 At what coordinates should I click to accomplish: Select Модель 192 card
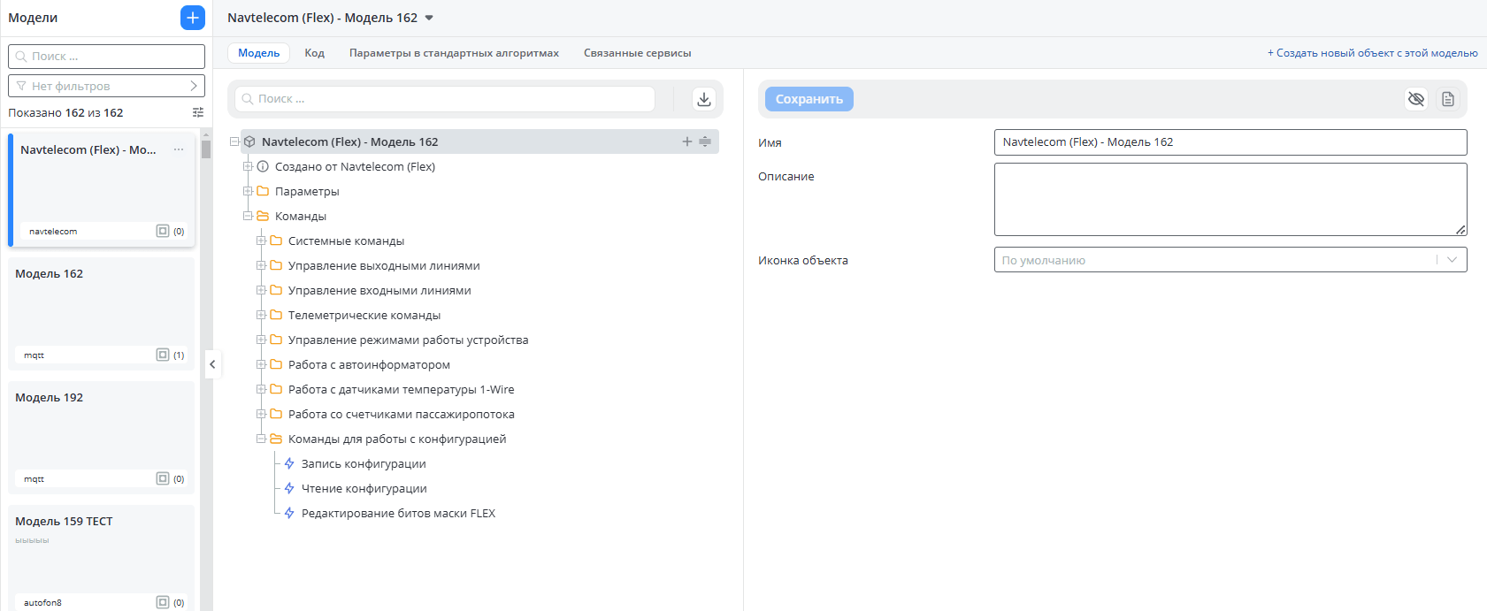coord(101,438)
